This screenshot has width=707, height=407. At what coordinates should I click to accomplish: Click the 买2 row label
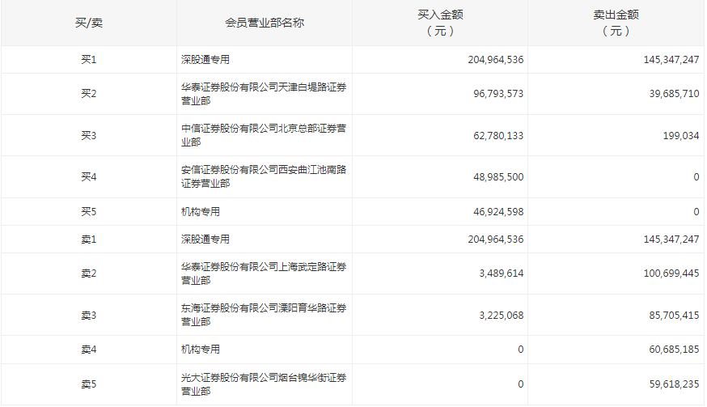point(89,94)
